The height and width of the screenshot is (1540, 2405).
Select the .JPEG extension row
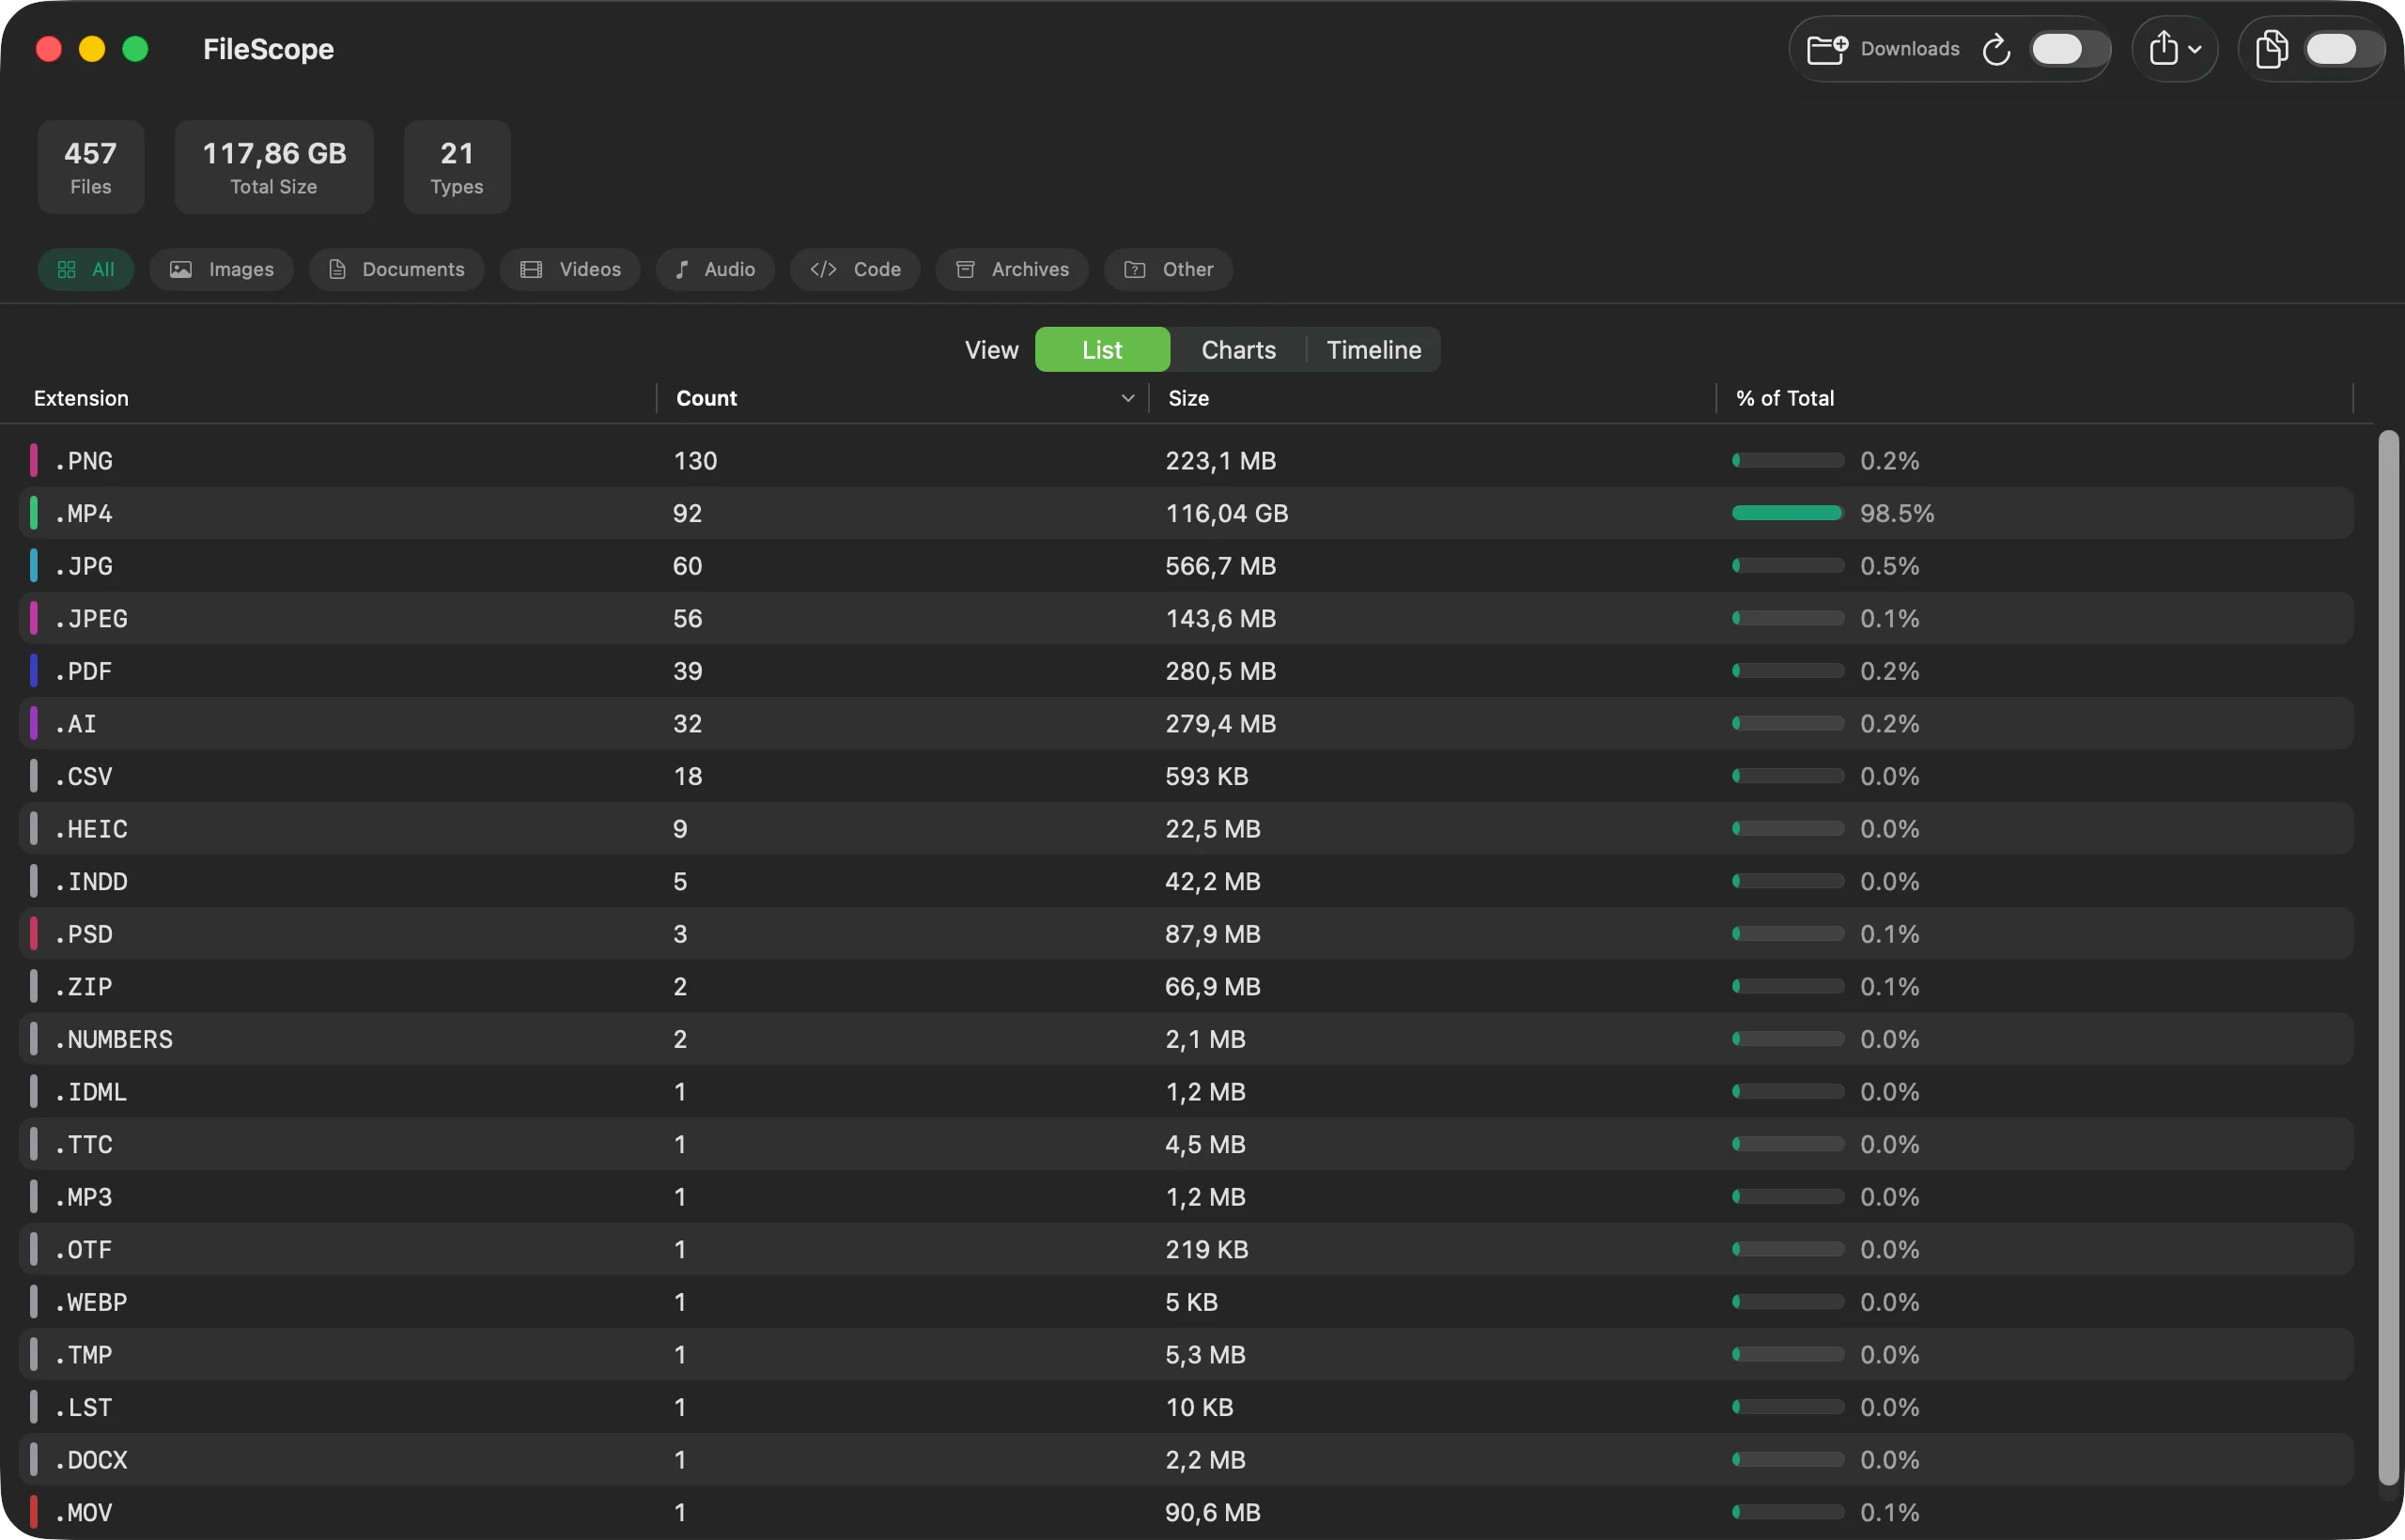(x=1187, y=618)
